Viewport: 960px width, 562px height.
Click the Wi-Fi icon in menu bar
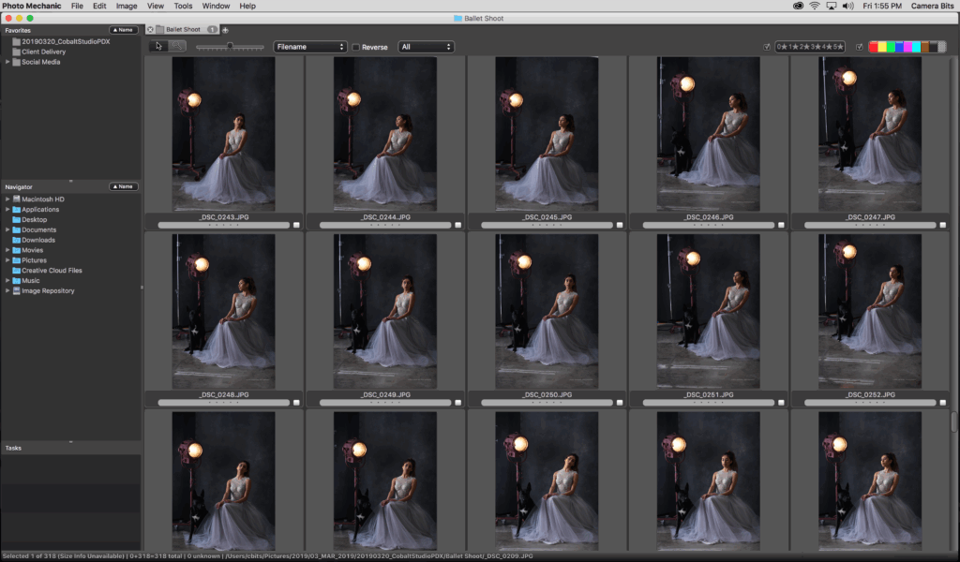pyautogui.click(x=815, y=6)
